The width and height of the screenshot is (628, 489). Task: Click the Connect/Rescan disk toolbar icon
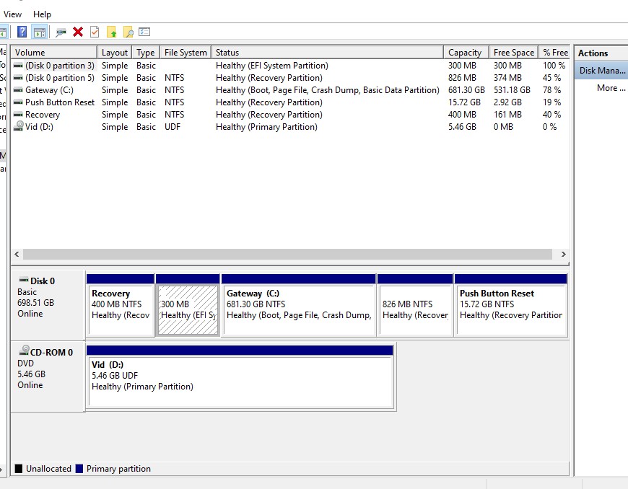click(x=61, y=32)
